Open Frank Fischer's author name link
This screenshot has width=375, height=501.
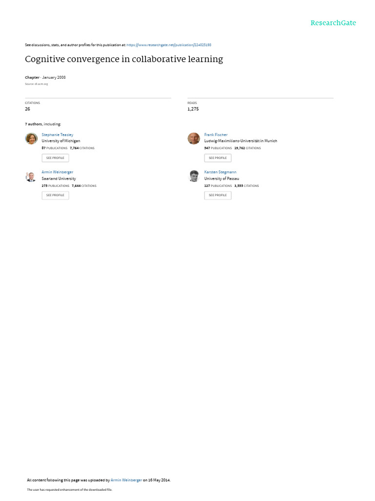click(x=216, y=135)
